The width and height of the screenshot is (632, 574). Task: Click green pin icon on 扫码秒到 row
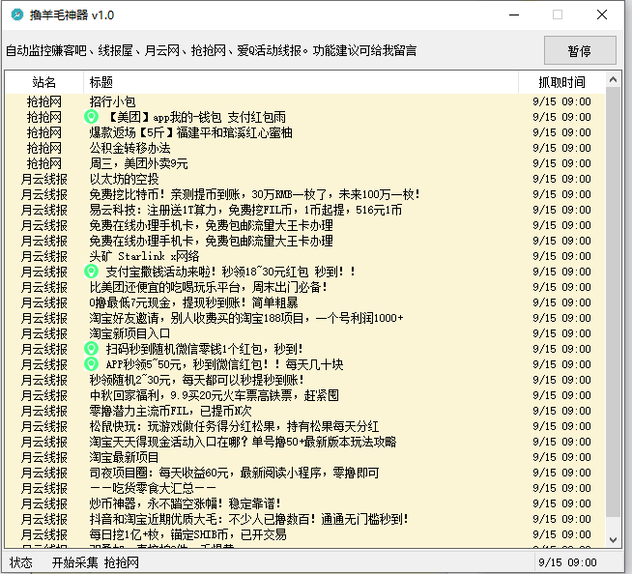[92, 349]
